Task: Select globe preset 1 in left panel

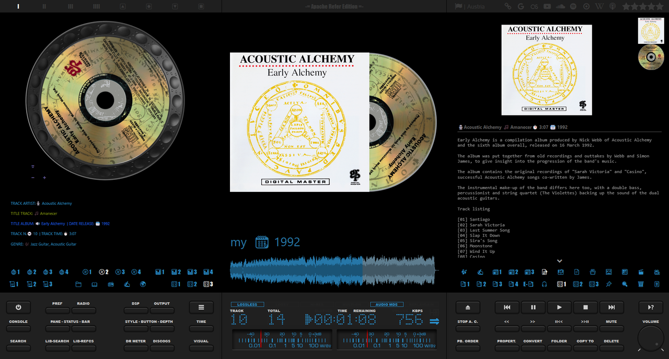Action: click(15, 272)
